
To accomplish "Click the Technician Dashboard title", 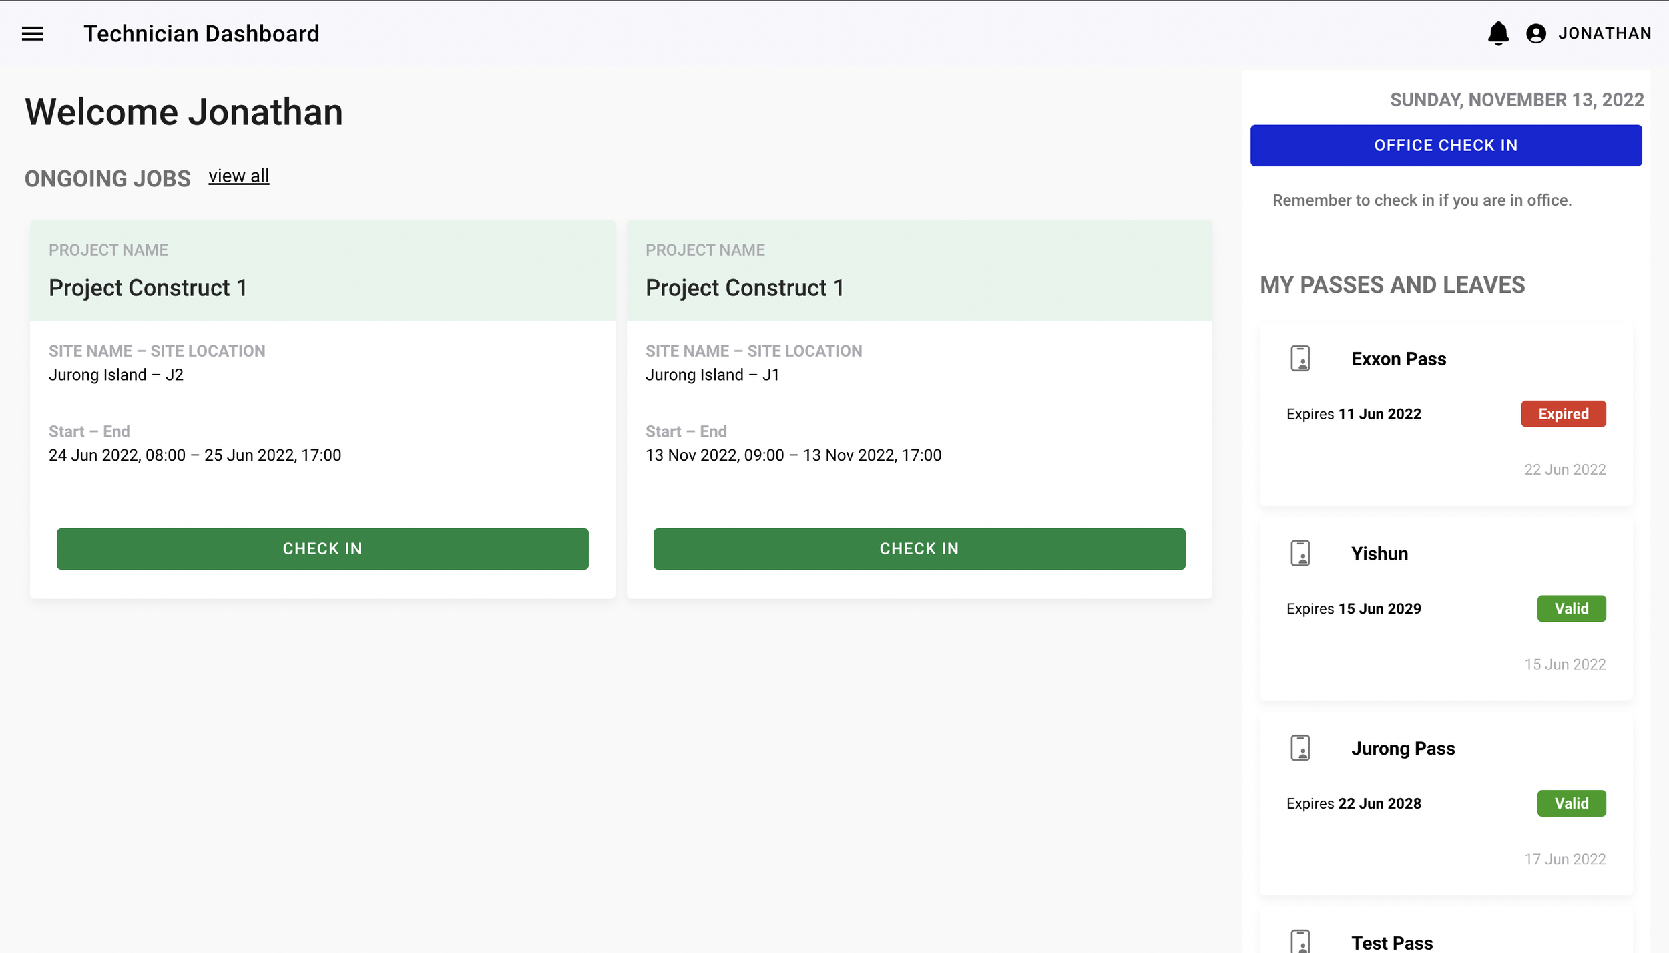I will point(201,33).
